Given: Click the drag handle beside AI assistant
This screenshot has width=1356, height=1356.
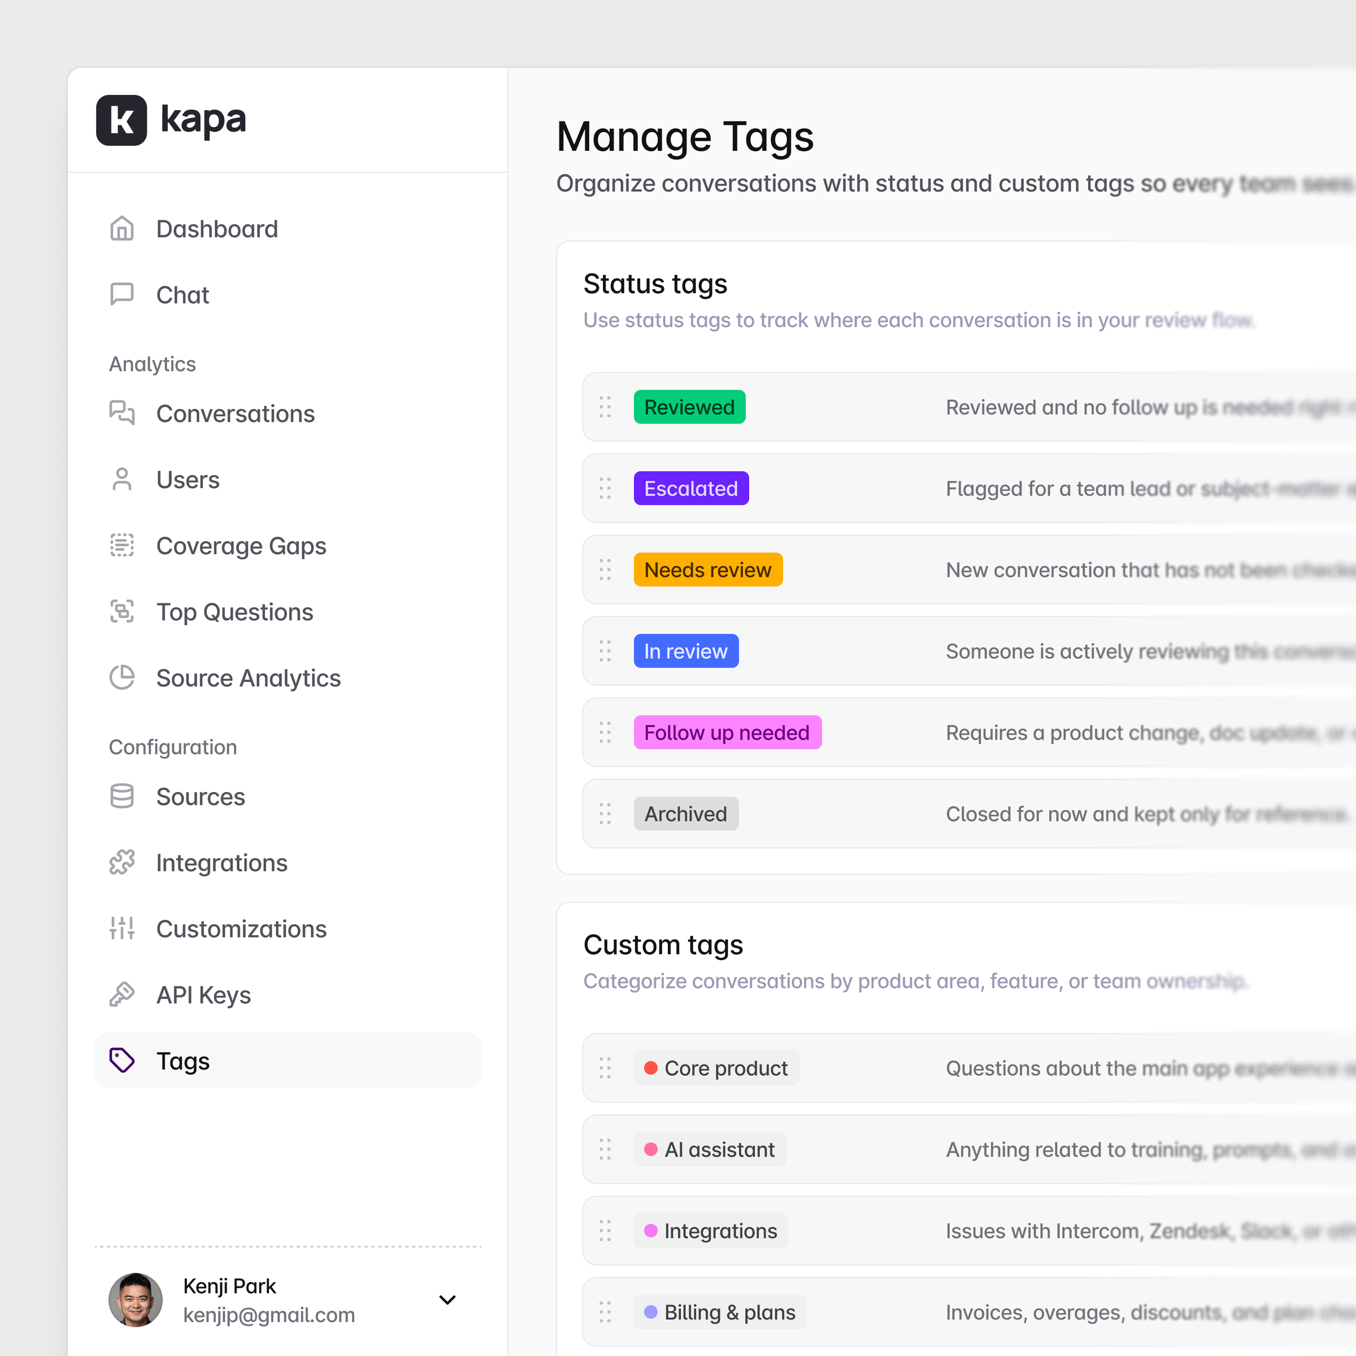Looking at the screenshot, I should tap(605, 1150).
